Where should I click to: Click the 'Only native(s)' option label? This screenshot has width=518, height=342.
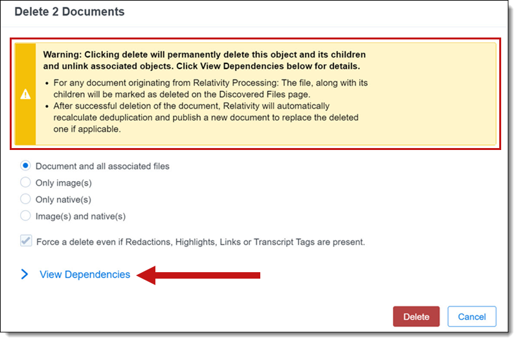(63, 200)
